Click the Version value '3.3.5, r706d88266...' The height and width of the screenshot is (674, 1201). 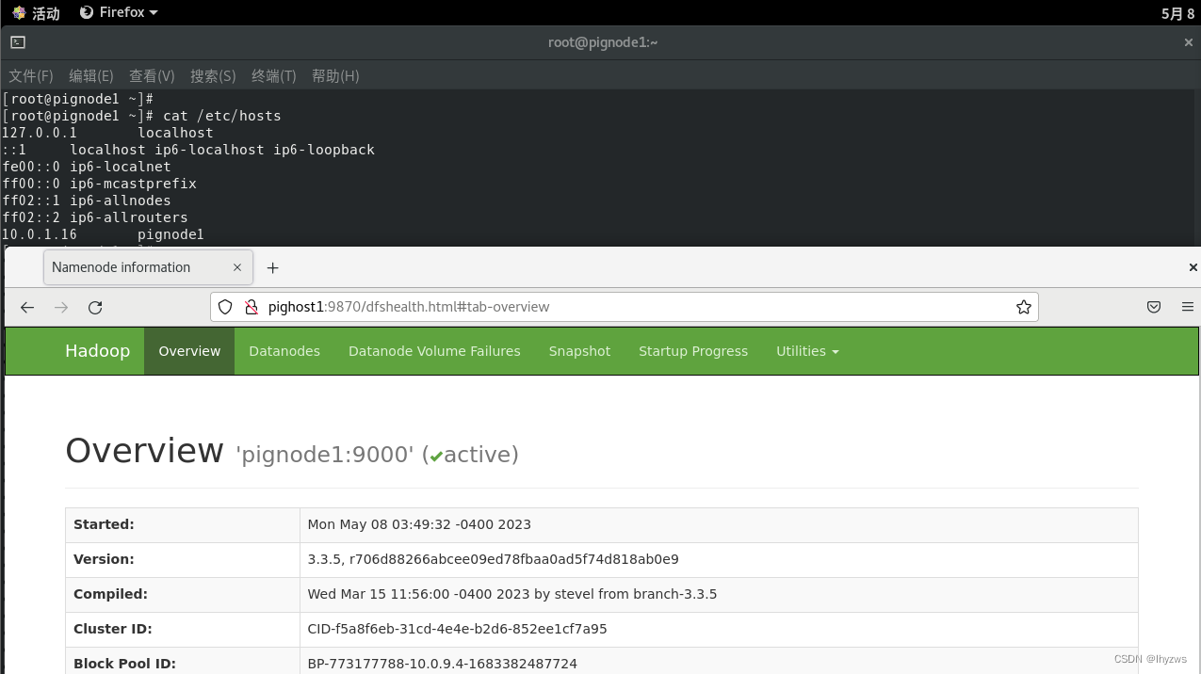(x=493, y=559)
